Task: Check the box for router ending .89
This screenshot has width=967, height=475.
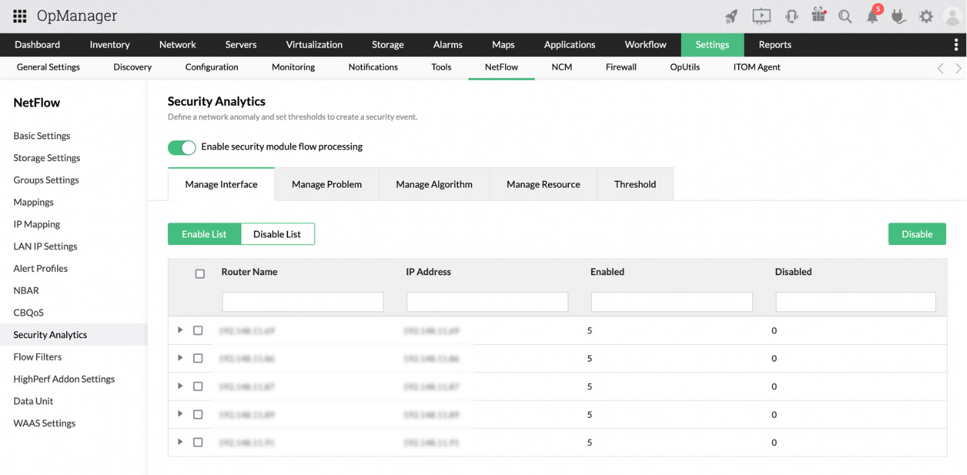Action: point(197,415)
